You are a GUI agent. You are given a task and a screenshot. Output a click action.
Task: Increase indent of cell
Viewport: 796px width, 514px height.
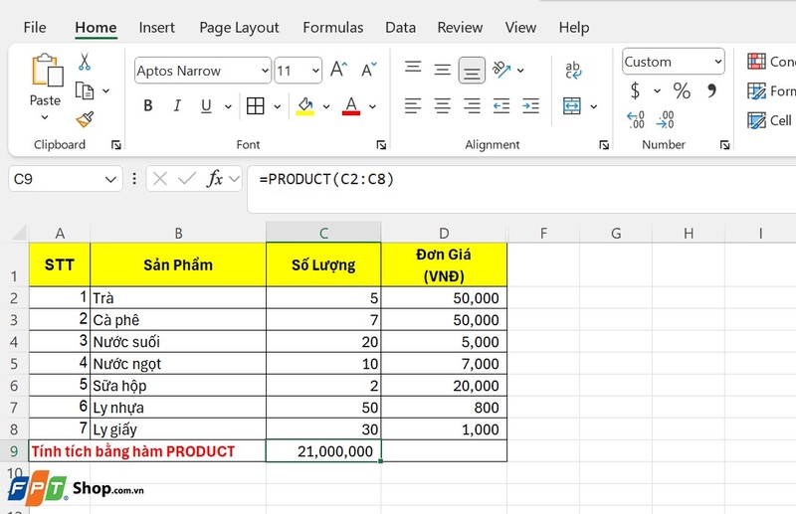click(530, 105)
